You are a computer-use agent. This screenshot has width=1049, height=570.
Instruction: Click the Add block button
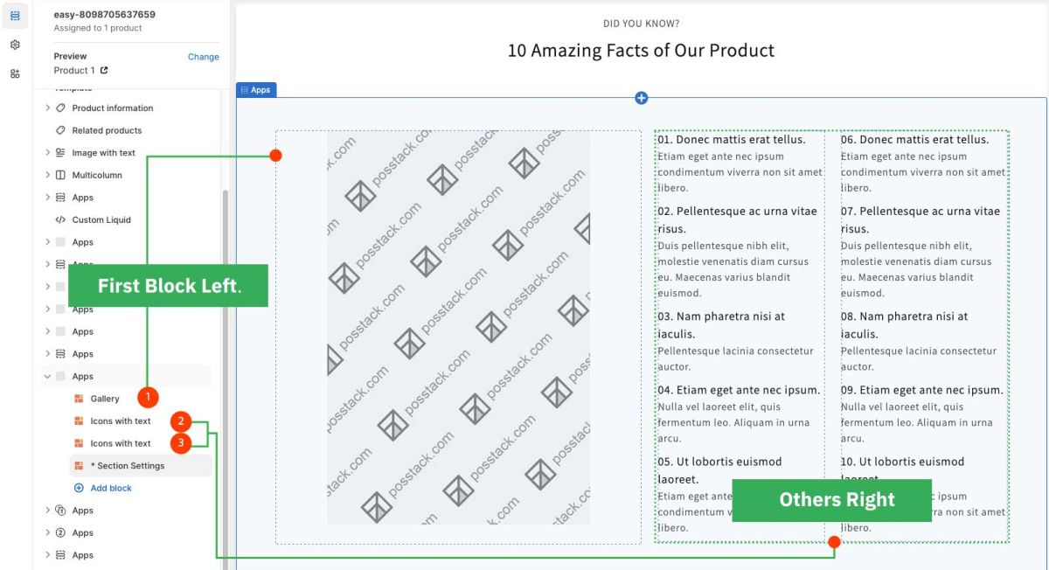[x=110, y=488]
